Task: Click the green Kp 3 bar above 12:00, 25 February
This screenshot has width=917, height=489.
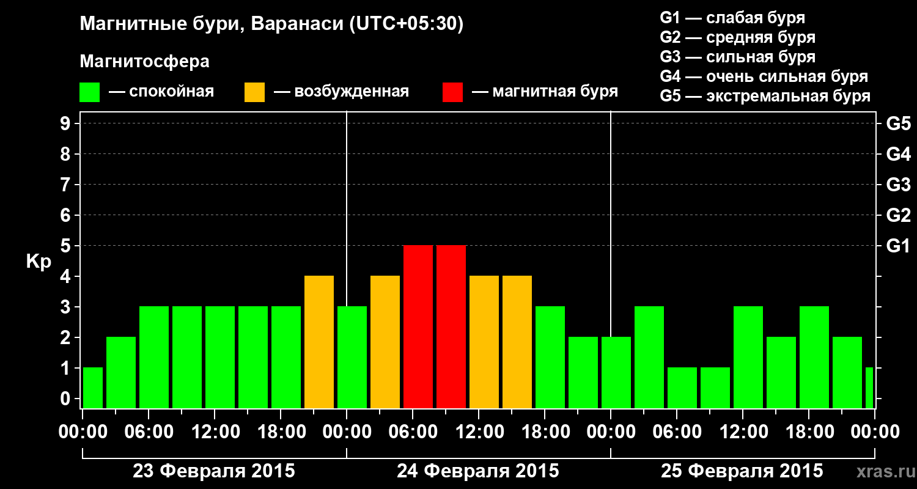Action: click(748, 358)
